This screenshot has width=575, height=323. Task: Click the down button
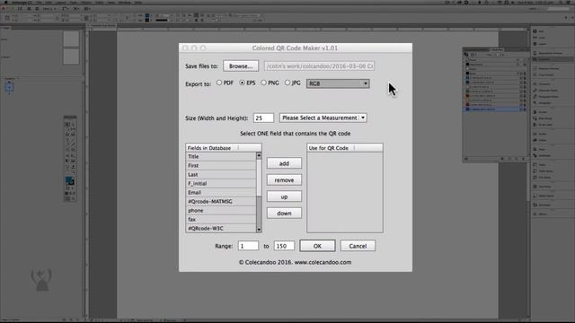[284, 214]
